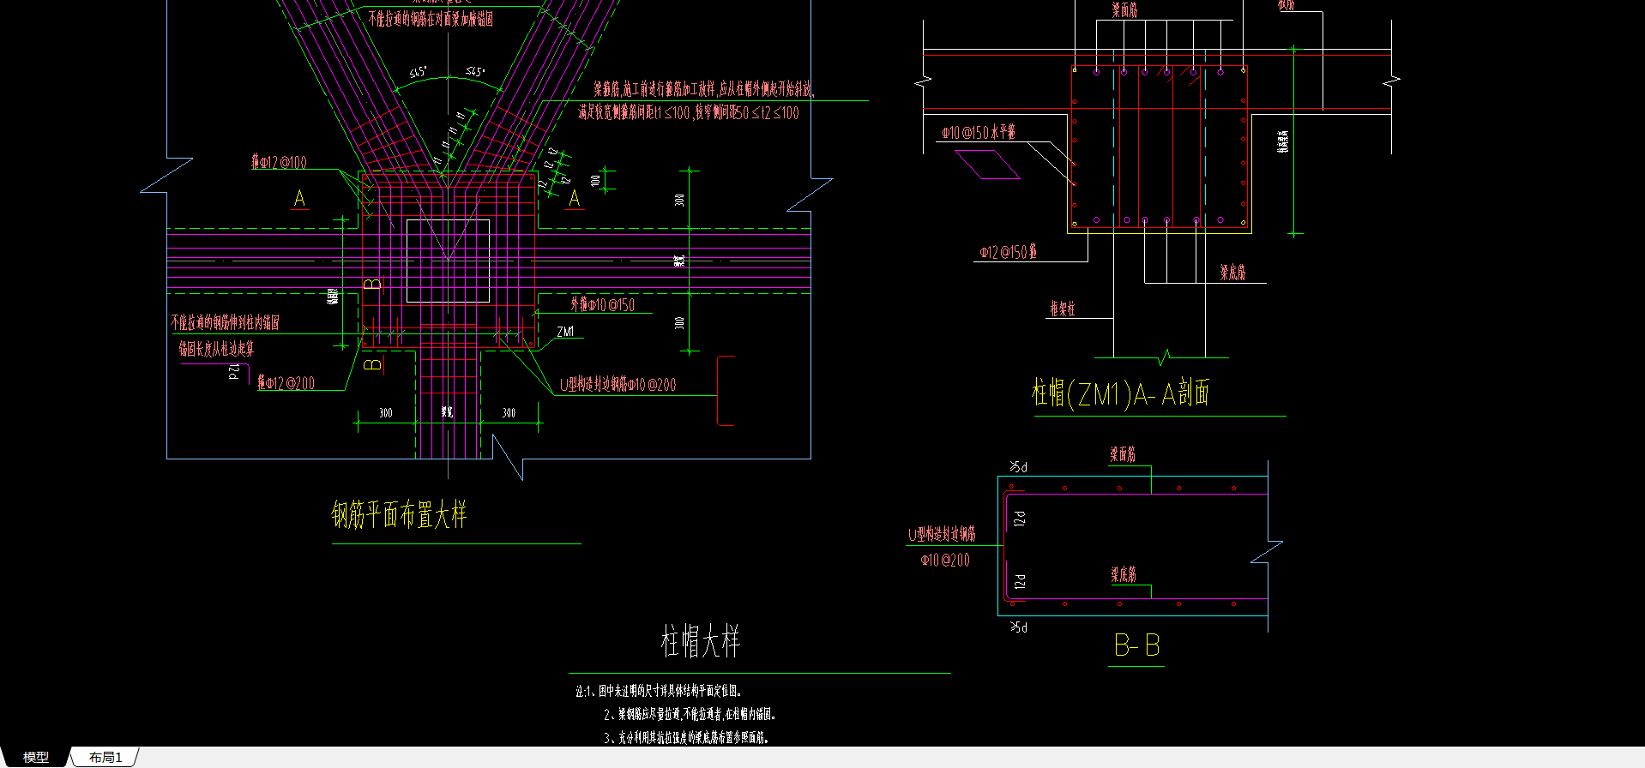The width and height of the screenshot is (1645, 768).
Task: Select the yellow 'B-B' section title
Action: tap(1136, 645)
